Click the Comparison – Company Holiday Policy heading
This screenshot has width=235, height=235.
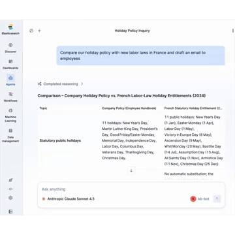pos(121,95)
